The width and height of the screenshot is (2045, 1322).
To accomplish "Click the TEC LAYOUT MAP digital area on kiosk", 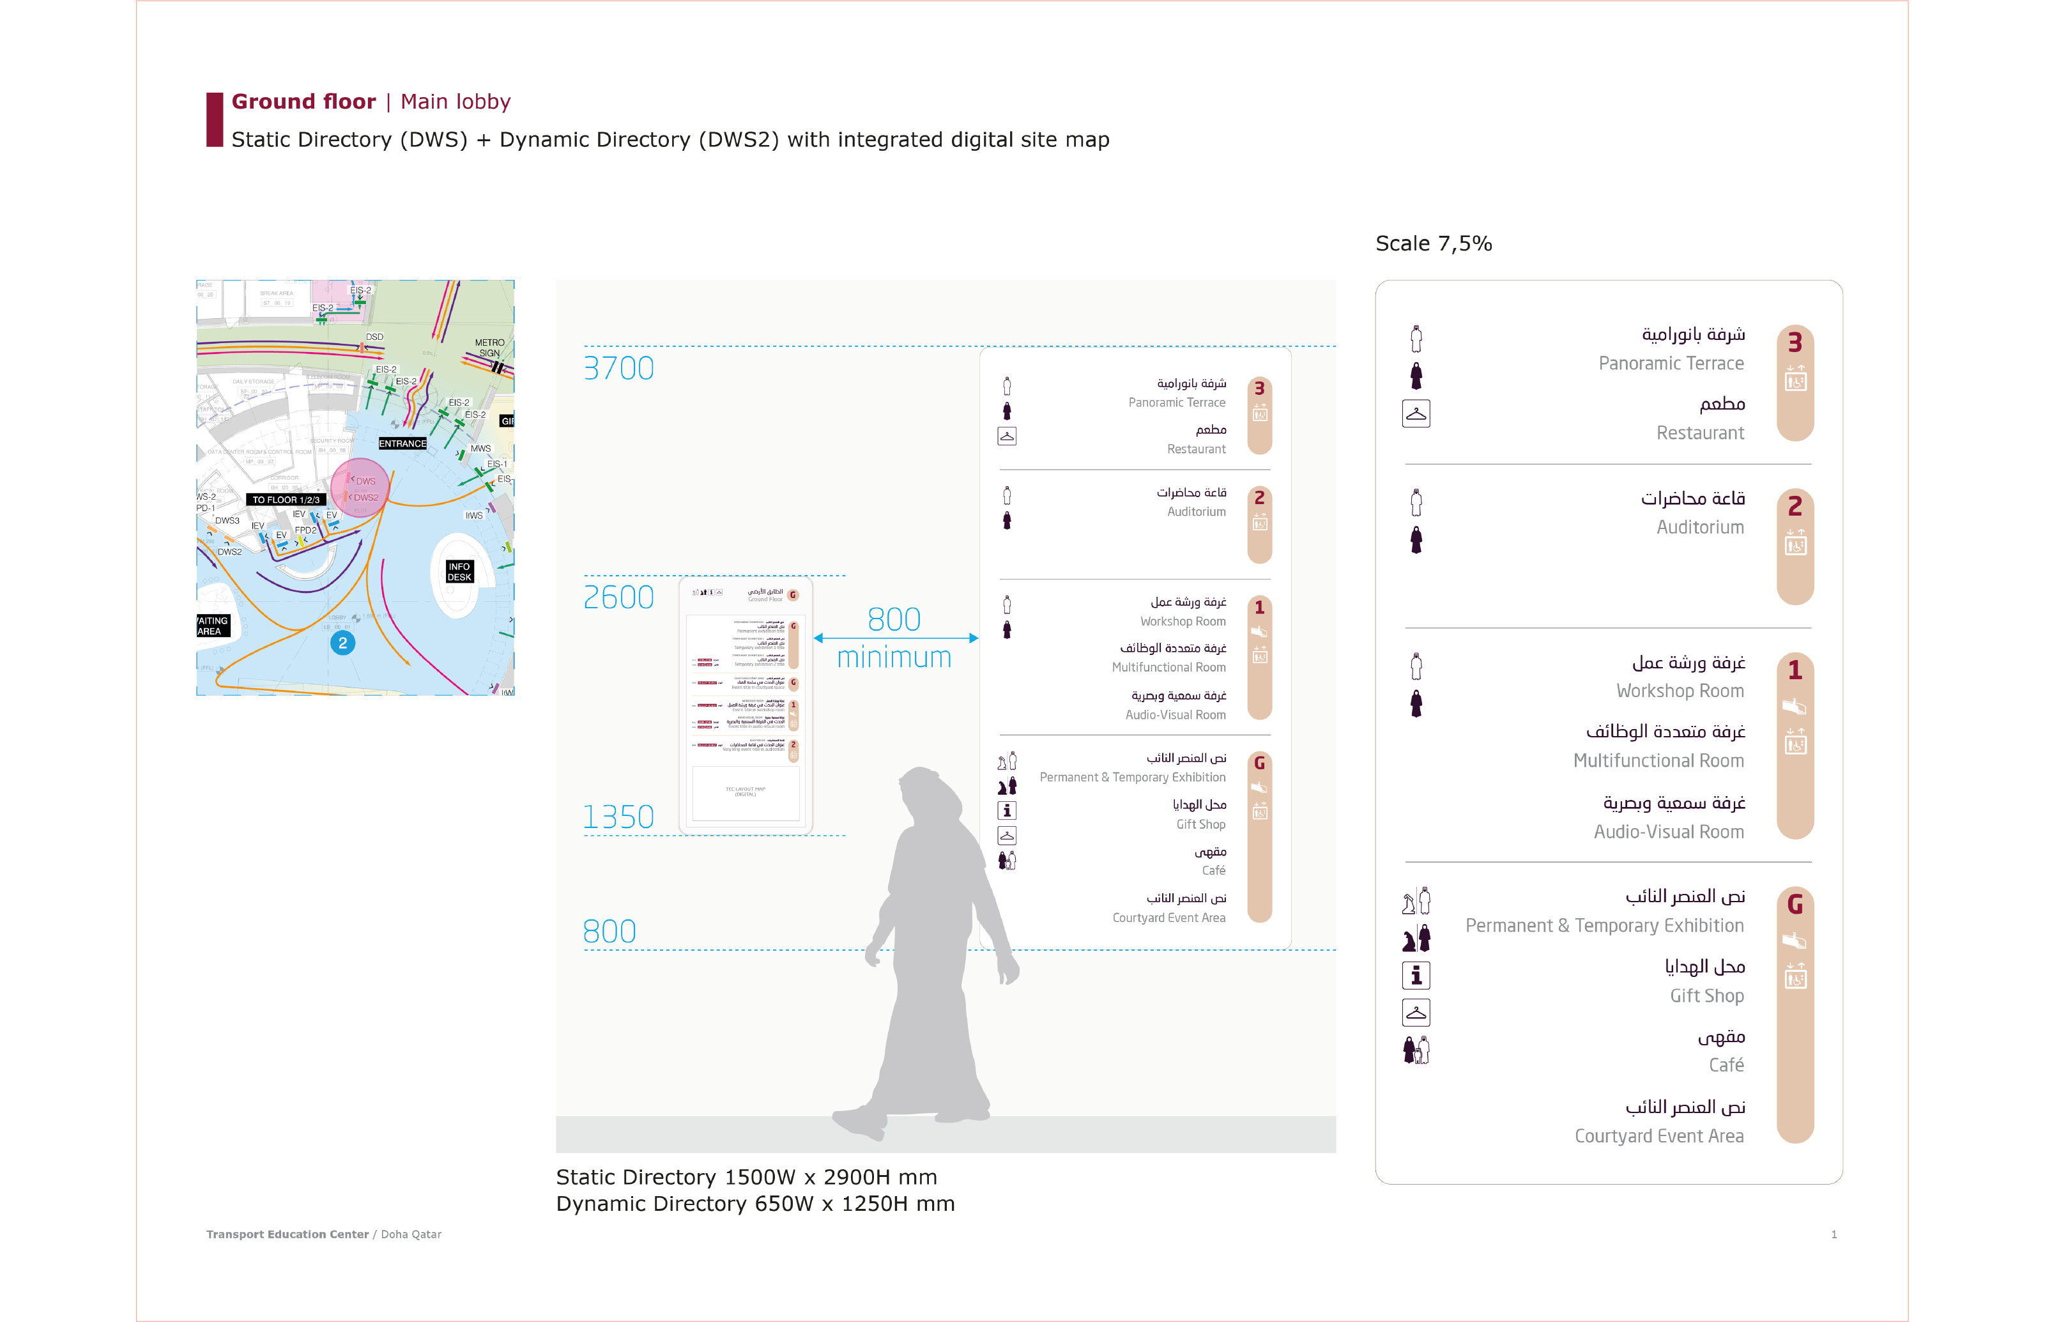I will 746,792.
